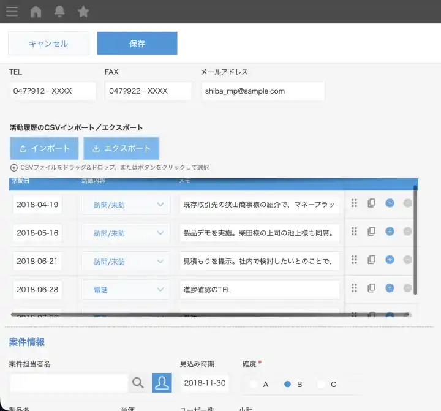Click memo field starting 見積もりを提示
This screenshot has width=441, height=411.
(x=259, y=261)
